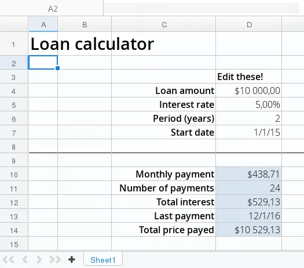Image resolution: width=304 pixels, height=268 pixels.
Task: Select column D header
Action: (249, 24)
